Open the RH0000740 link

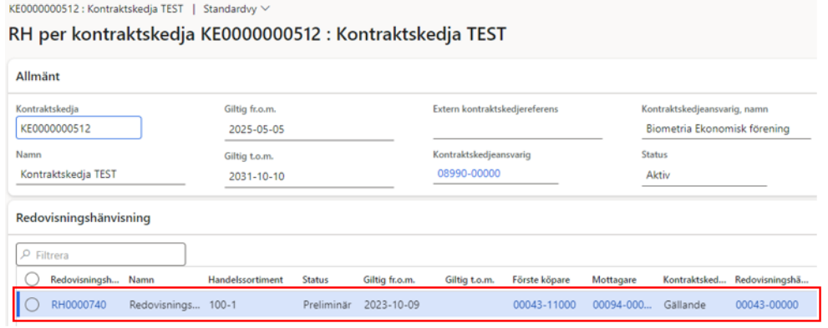(x=79, y=305)
